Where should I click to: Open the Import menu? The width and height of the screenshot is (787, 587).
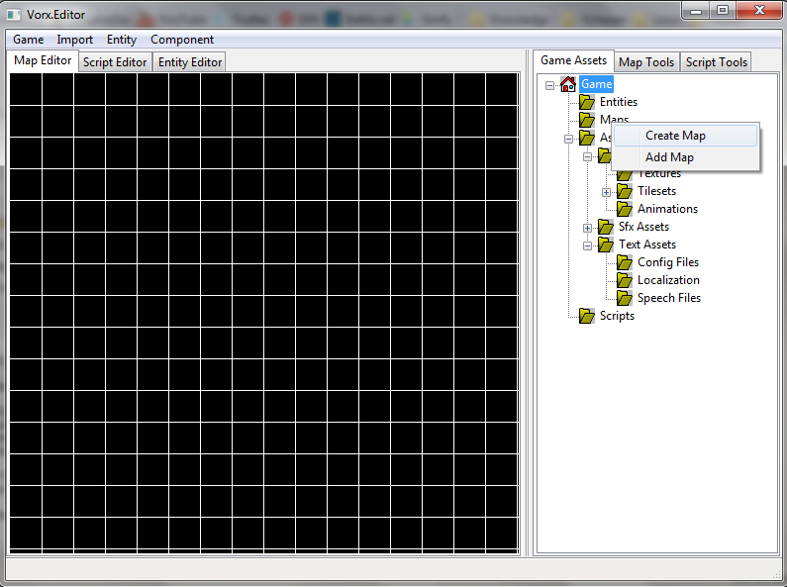[75, 40]
